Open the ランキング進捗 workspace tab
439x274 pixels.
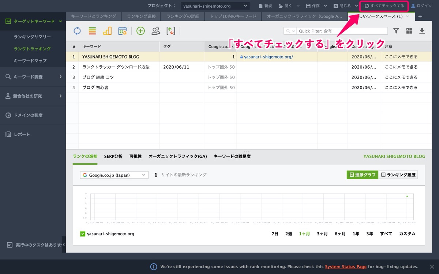tap(141, 16)
